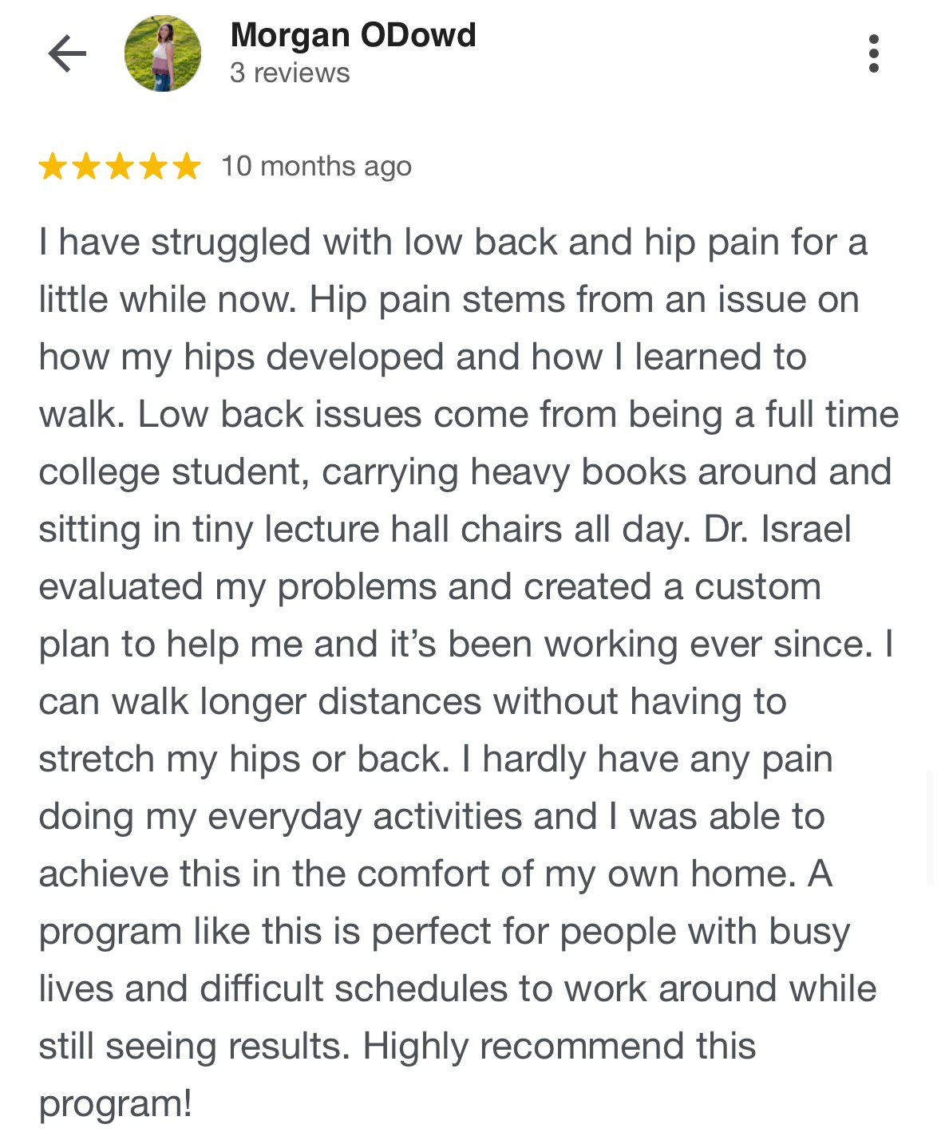Click the fifth yellow rating star
Image resolution: width=941 pixels, height=1136 pixels.
click(x=186, y=167)
